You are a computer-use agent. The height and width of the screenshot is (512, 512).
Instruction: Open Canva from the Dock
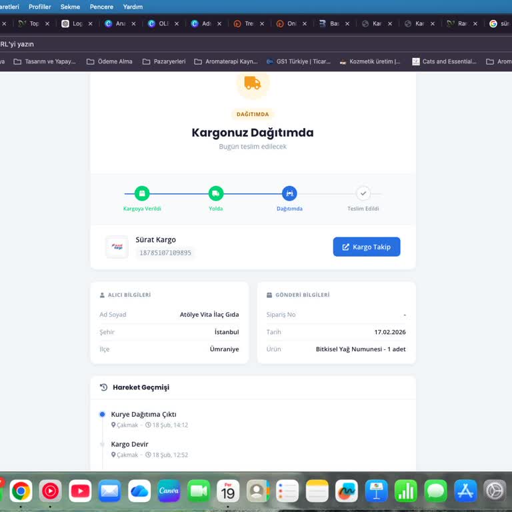[x=169, y=491]
